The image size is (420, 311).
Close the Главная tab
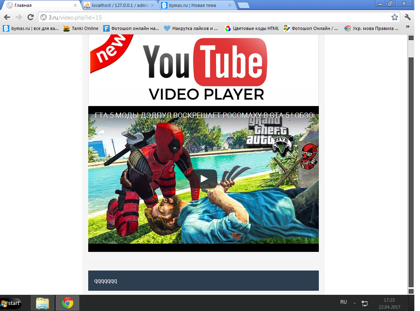75,6
